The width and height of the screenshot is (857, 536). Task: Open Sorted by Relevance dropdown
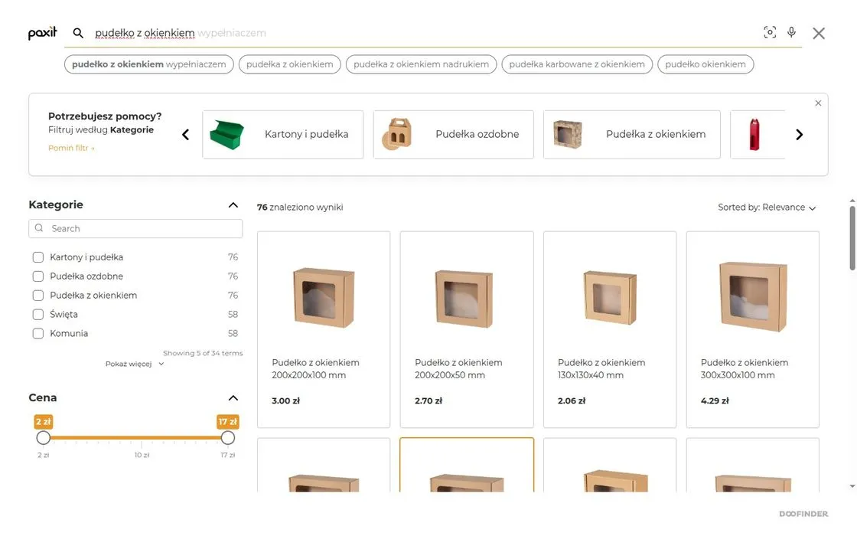tap(766, 208)
